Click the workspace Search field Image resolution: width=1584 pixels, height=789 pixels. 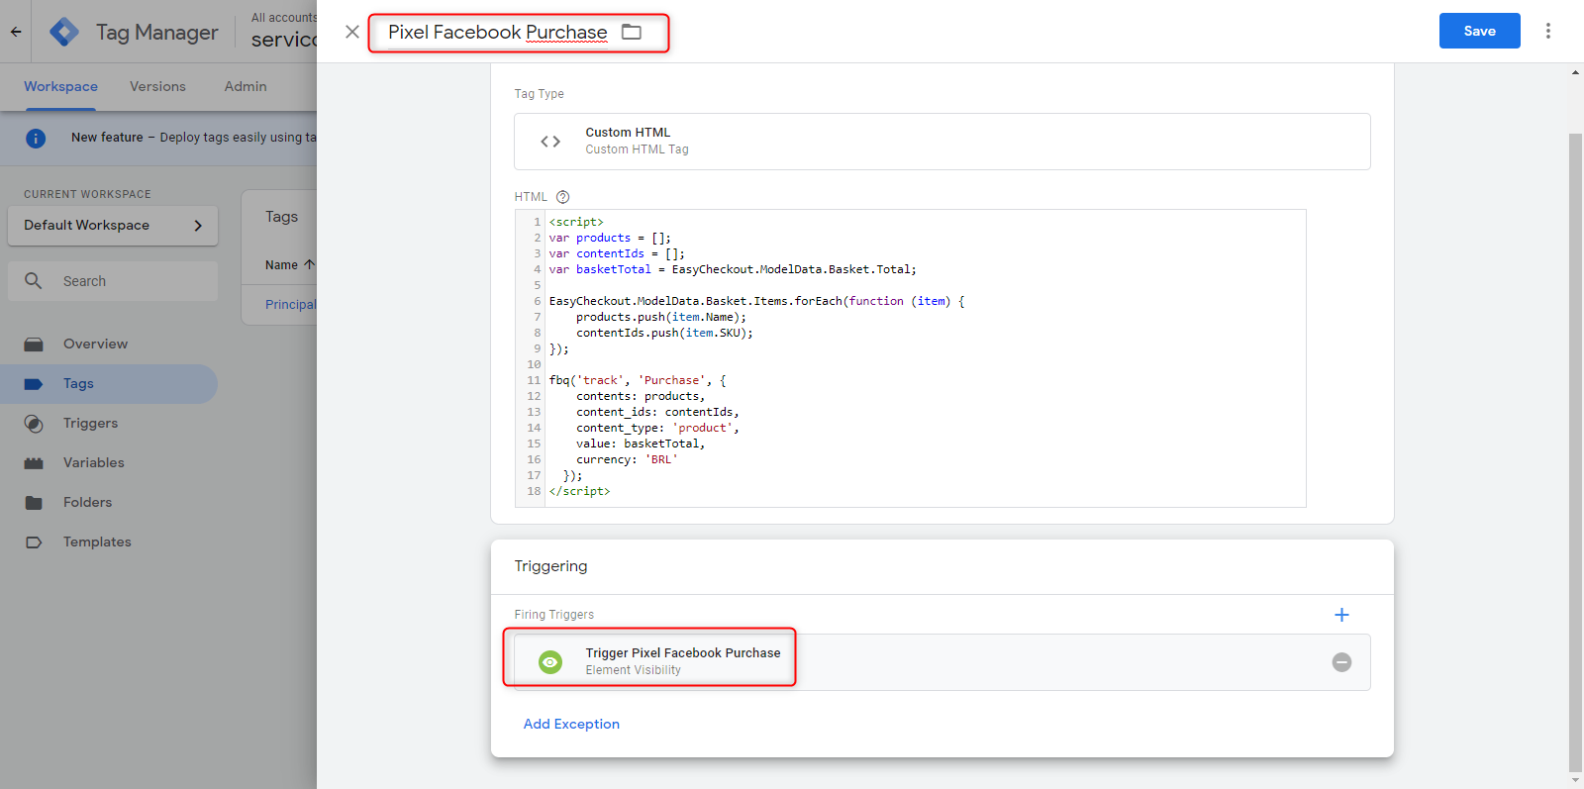coord(113,281)
